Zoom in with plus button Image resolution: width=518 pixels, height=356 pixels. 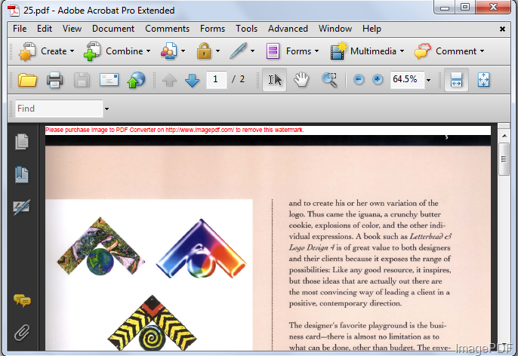click(378, 79)
